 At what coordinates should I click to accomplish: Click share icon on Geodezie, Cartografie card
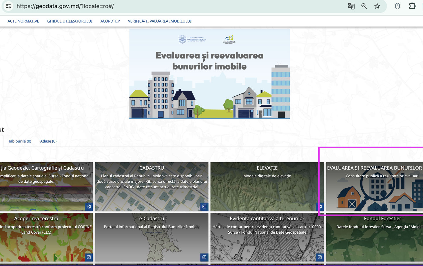click(89, 206)
